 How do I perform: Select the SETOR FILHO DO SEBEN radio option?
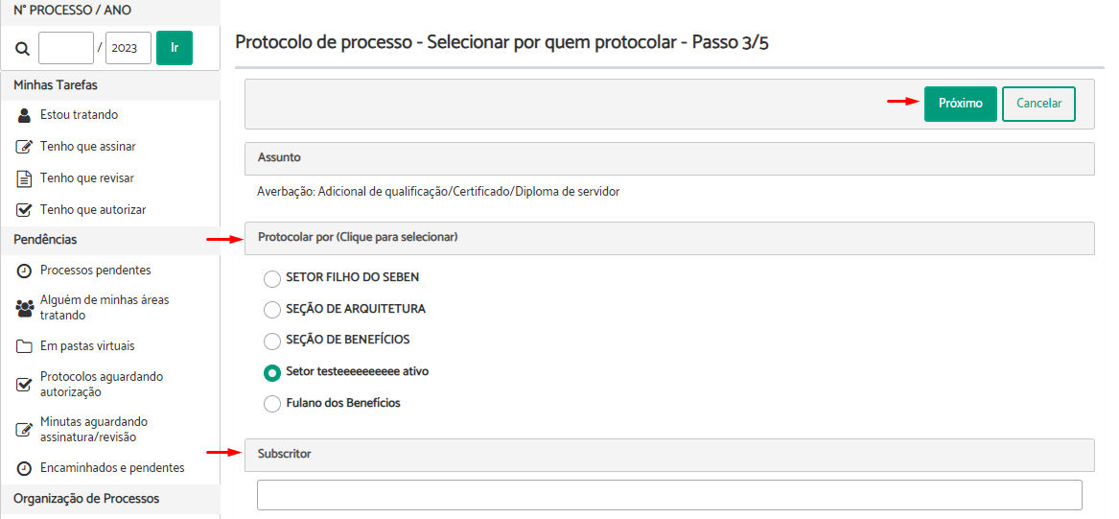pyautogui.click(x=272, y=278)
